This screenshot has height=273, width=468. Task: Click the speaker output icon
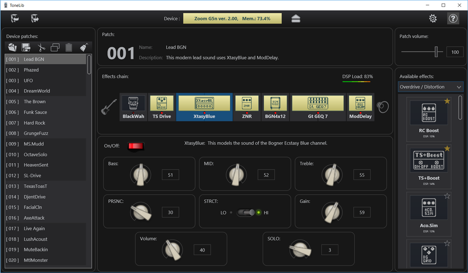383,106
